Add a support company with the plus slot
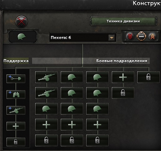The width and height of the screenshot is (161, 151). point(16,126)
